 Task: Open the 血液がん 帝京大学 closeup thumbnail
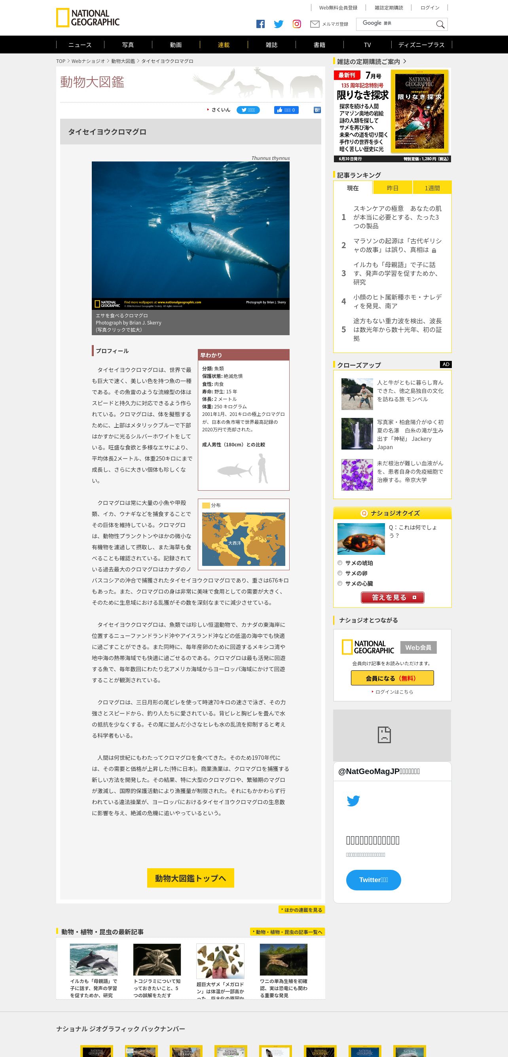357,475
